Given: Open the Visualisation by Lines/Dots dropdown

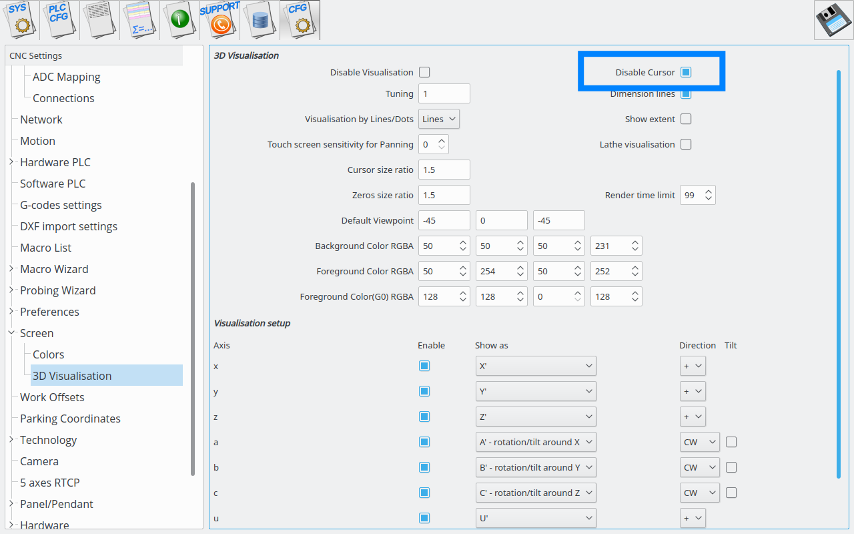Looking at the screenshot, I should click(x=439, y=119).
